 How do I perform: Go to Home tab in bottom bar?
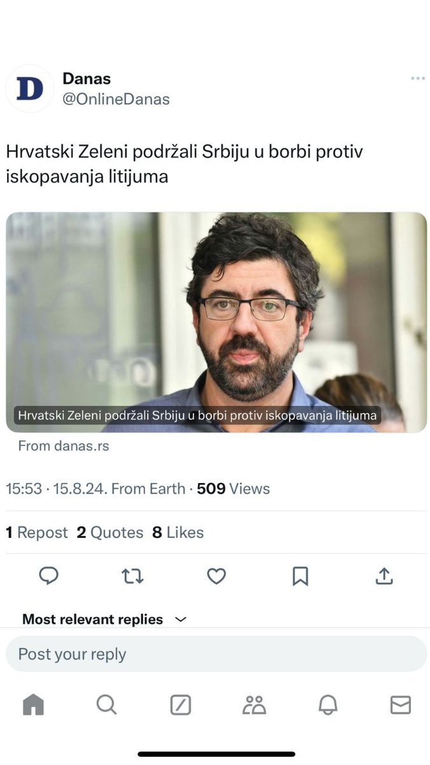33,705
